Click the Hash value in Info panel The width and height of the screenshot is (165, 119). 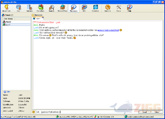click(24, 98)
